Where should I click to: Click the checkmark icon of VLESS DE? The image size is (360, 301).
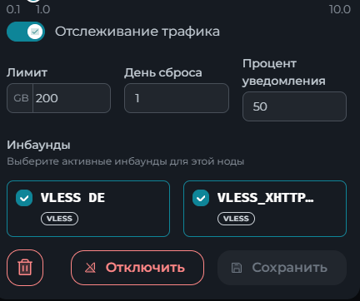[x=24, y=198]
